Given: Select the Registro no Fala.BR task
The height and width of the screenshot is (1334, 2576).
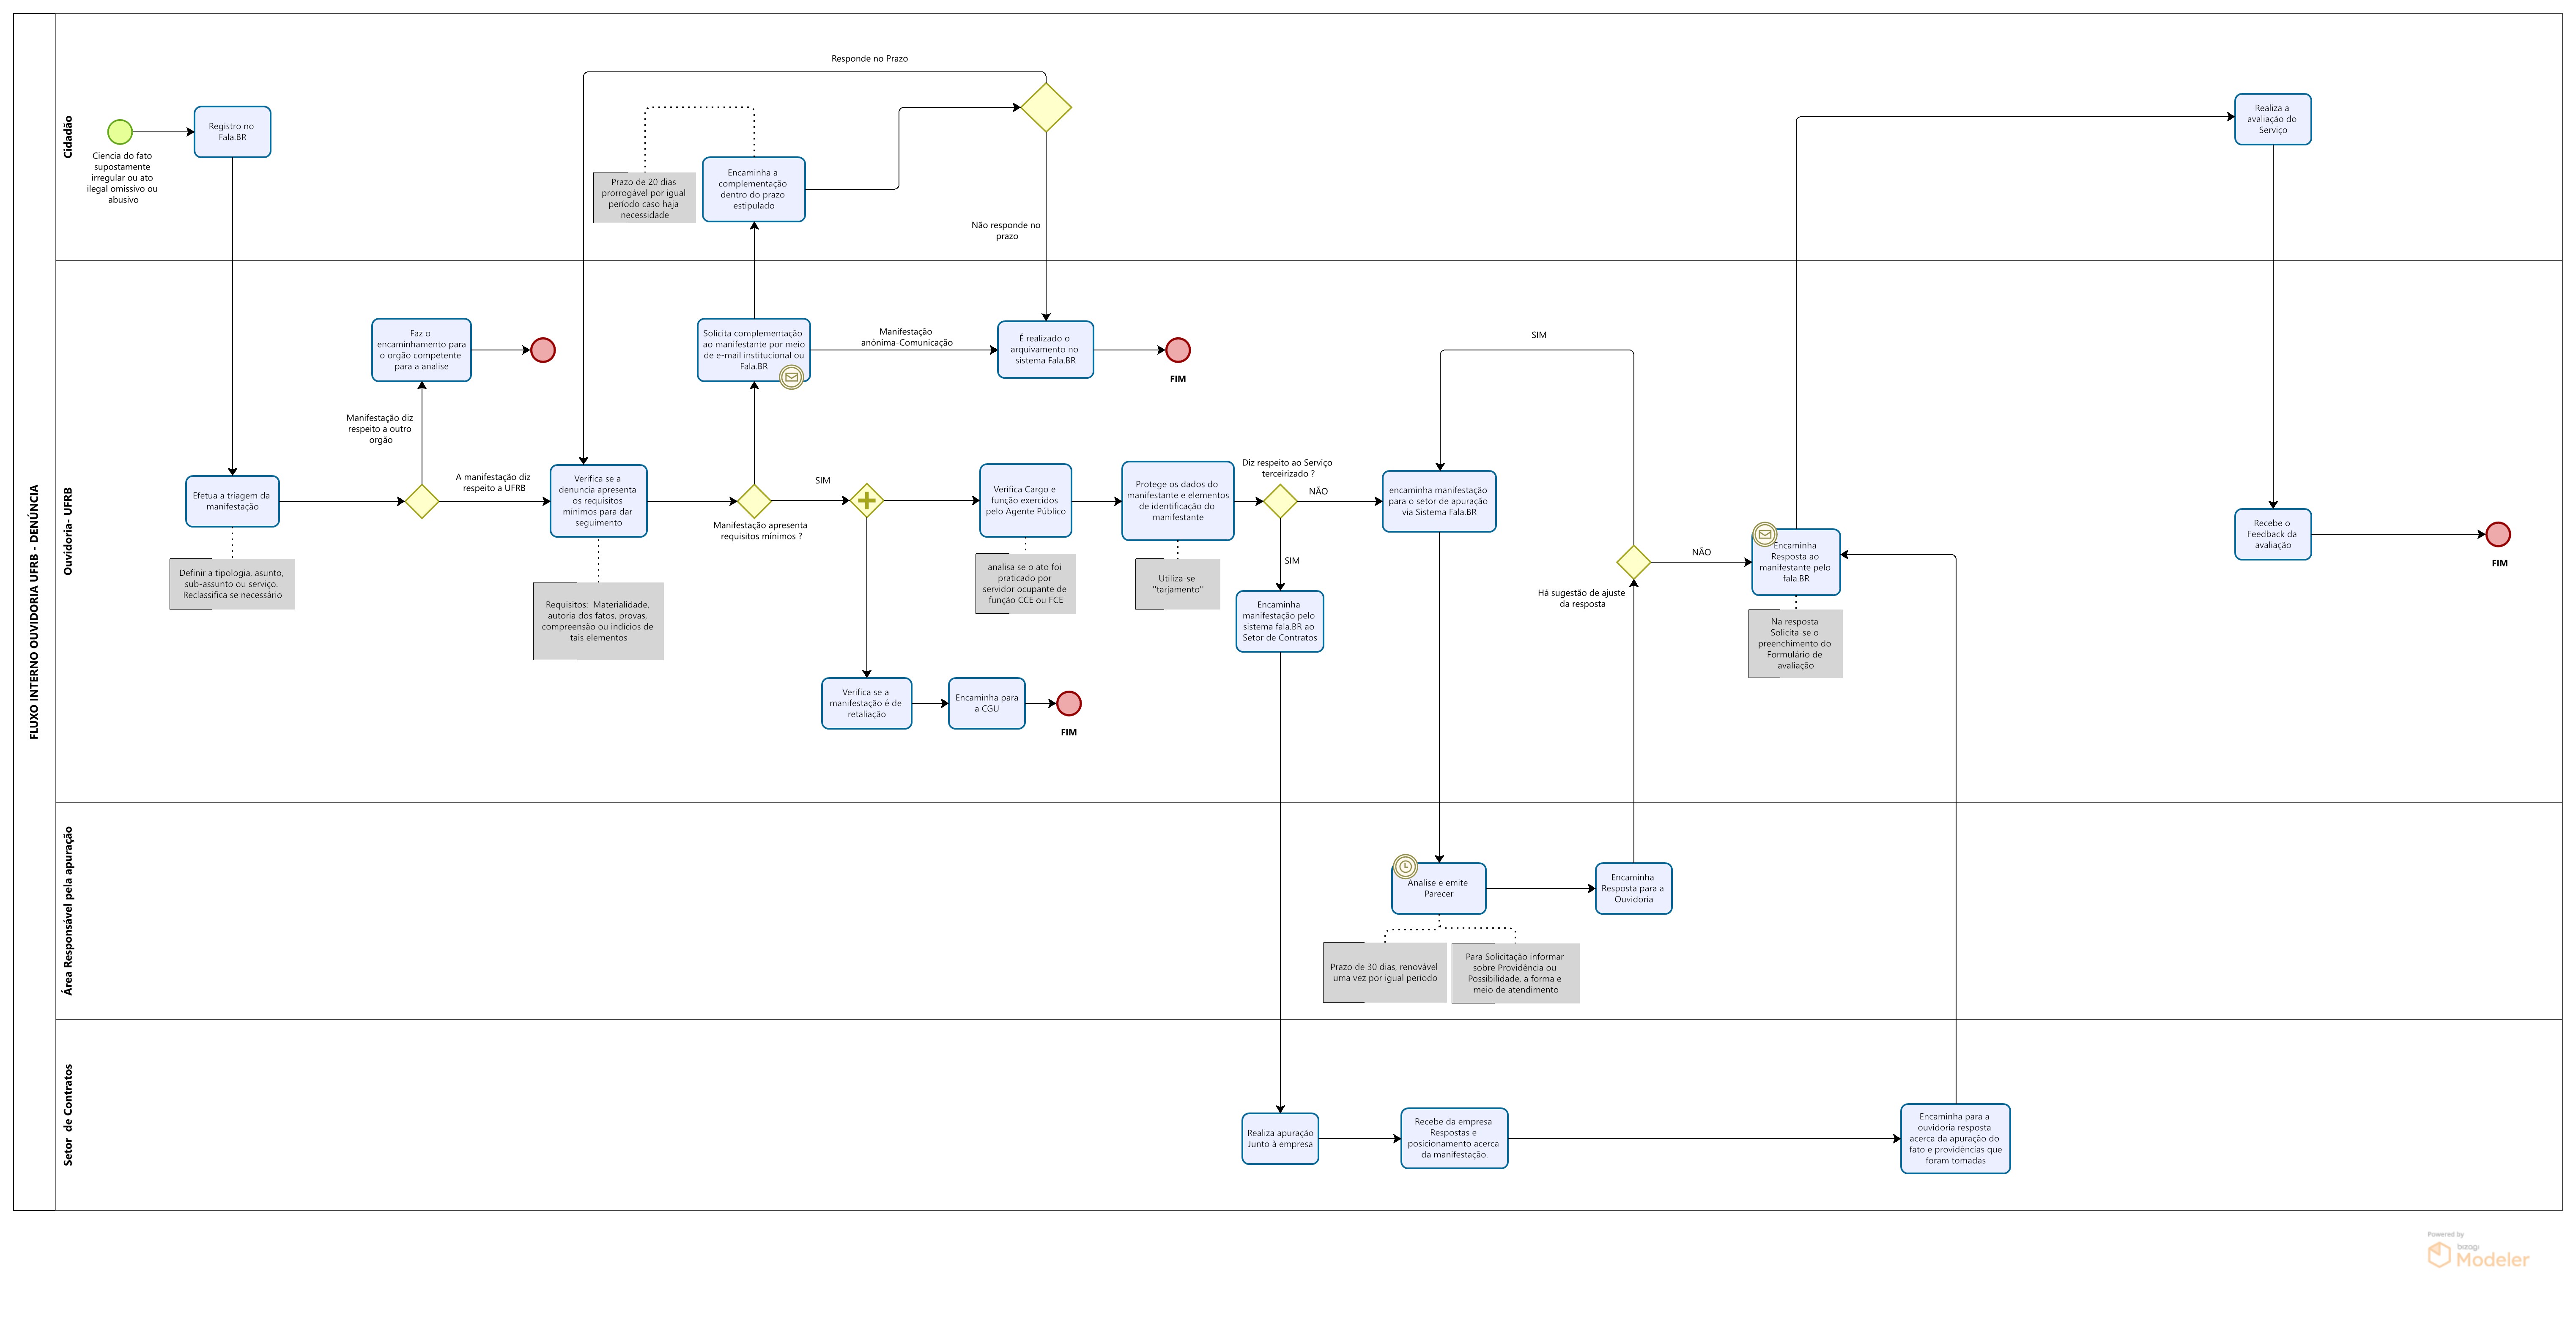Looking at the screenshot, I should point(232,132).
